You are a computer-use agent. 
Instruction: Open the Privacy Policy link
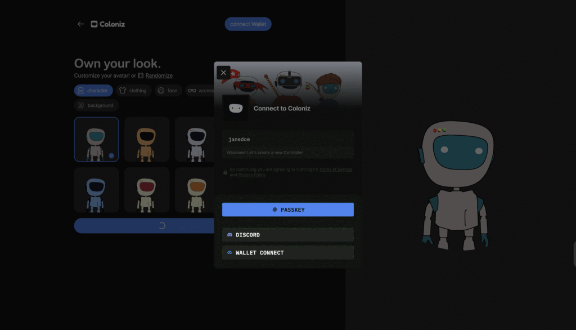pos(251,175)
